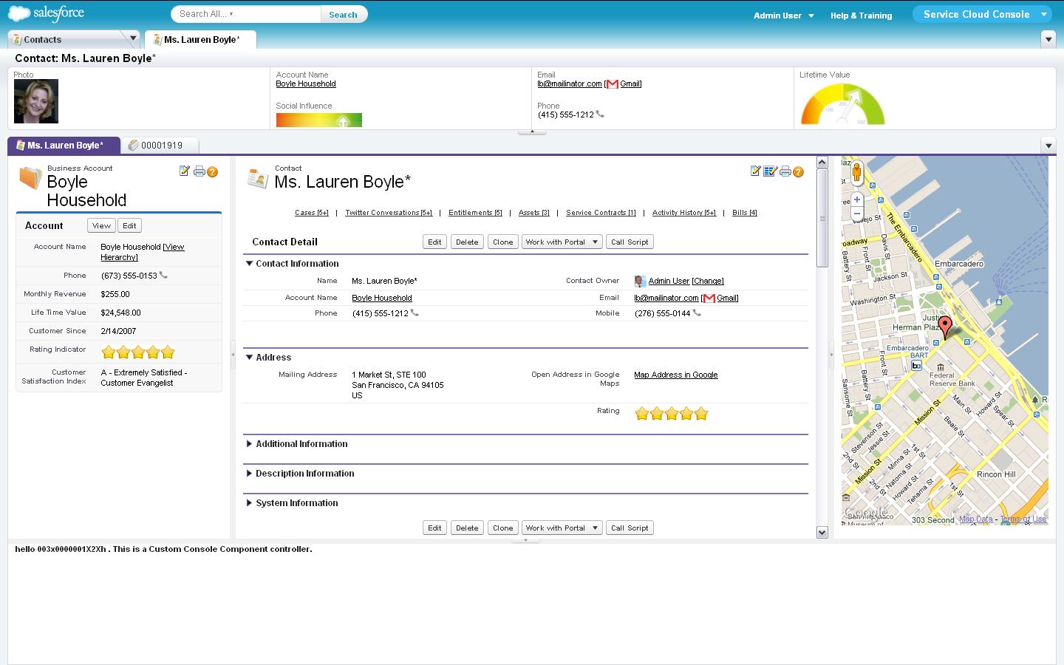Image resolution: width=1064 pixels, height=665 pixels.
Task: Click the Salesforce cloud logo
Action: click(46, 14)
